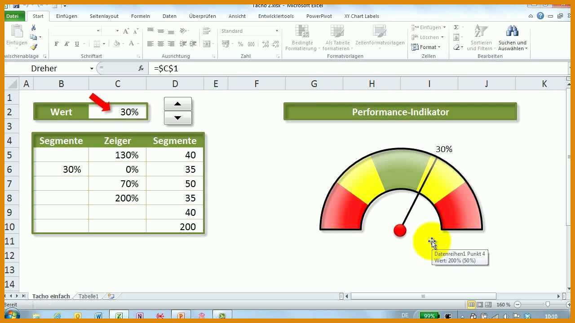
Task: Select the Wert cell showing 30%
Action: tap(117, 112)
